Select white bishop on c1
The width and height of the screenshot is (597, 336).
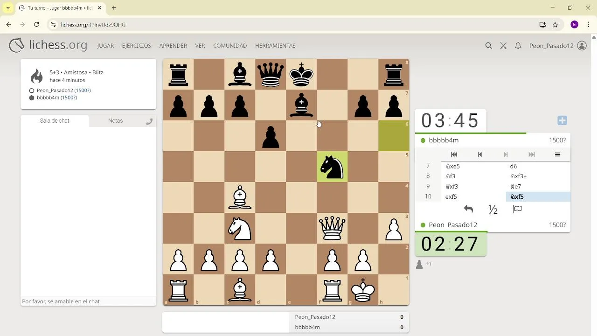coord(240,290)
